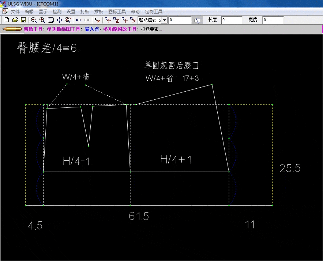The height and width of the screenshot is (261, 323).
Task: Undo the last action
Action: click(x=78, y=20)
